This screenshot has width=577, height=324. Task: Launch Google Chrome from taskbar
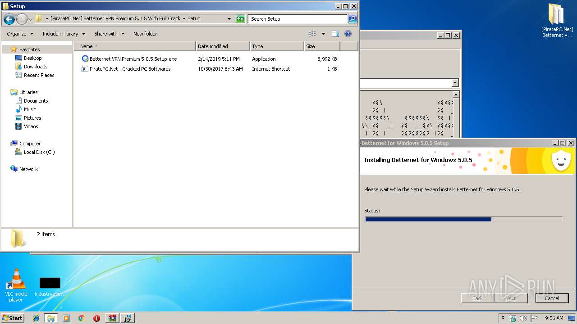coord(82,318)
